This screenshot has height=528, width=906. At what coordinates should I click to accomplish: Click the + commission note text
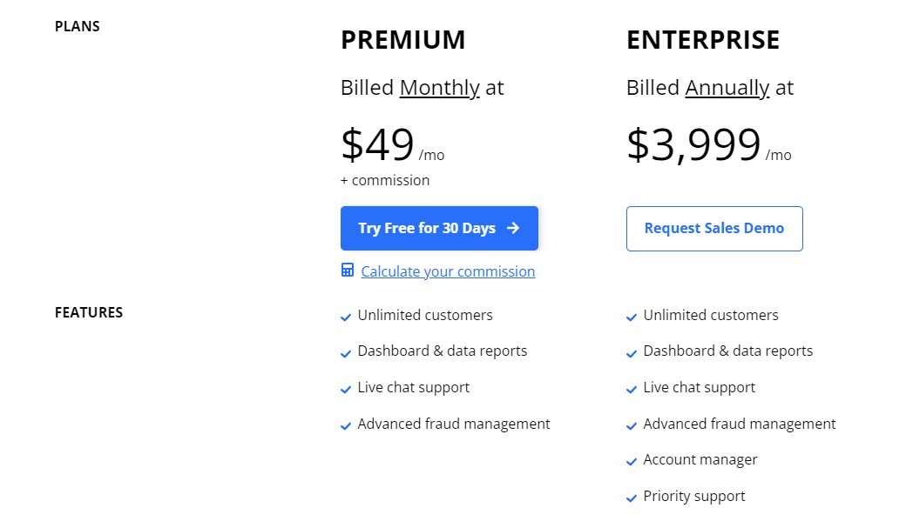(x=385, y=181)
